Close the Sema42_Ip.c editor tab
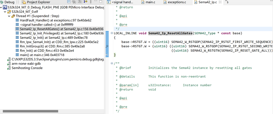 (220, 2)
